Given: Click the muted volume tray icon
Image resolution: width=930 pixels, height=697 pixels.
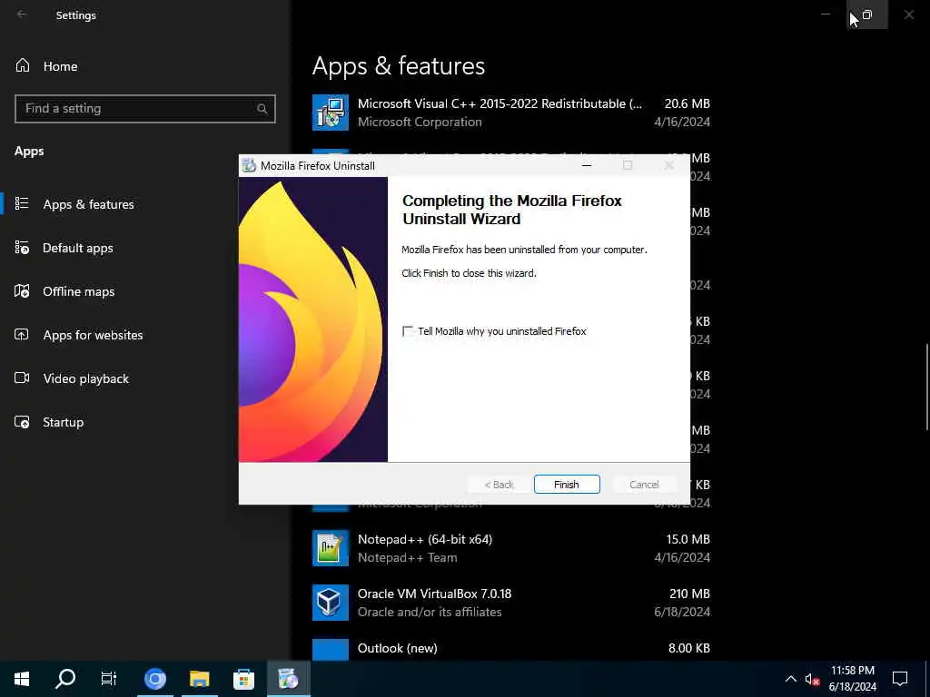Looking at the screenshot, I should pyautogui.click(x=812, y=679).
